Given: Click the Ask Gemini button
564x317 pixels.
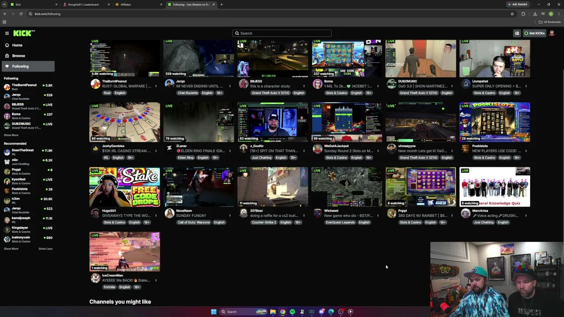Looking at the screenshot, I should click(517, 4).
